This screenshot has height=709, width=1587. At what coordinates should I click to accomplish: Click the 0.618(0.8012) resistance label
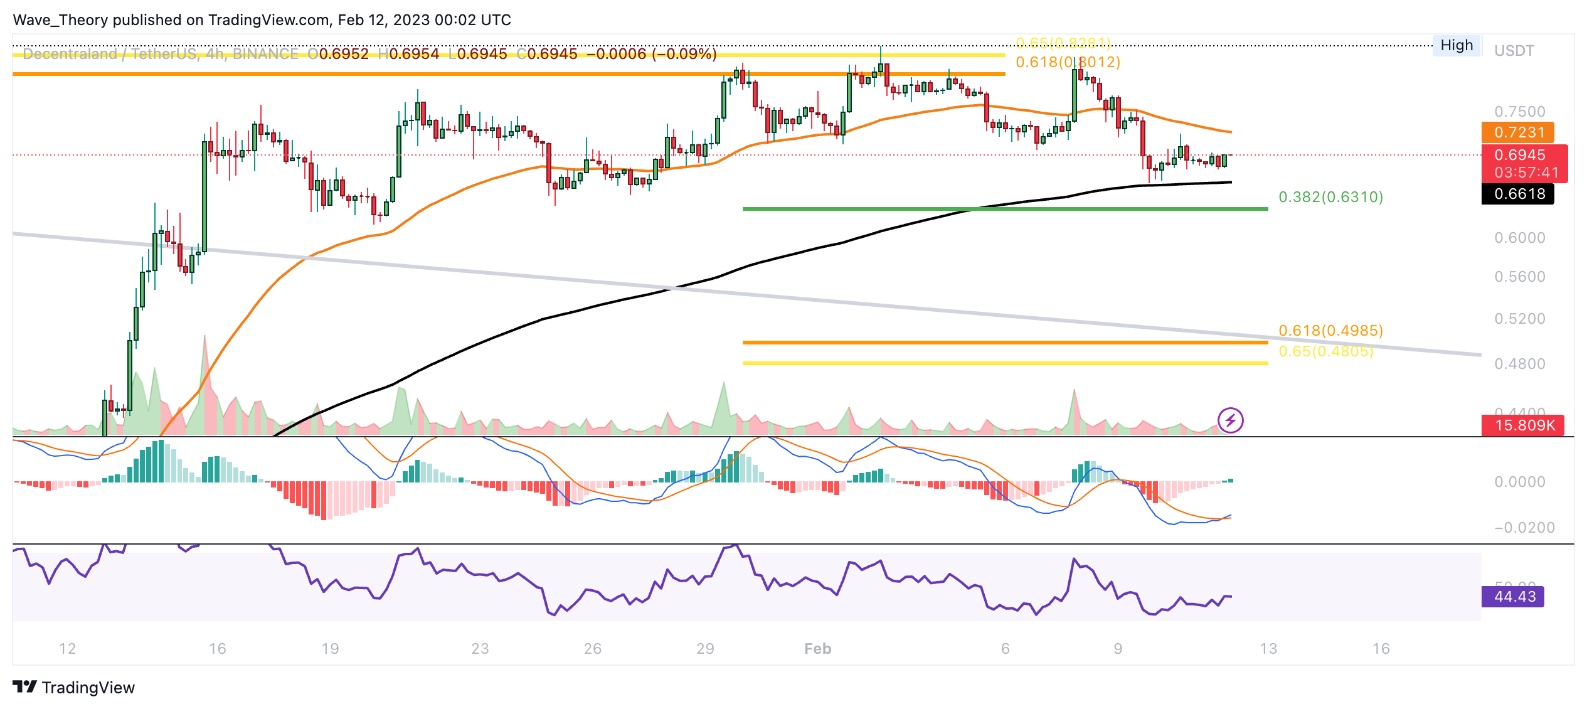coord(1068,62)
